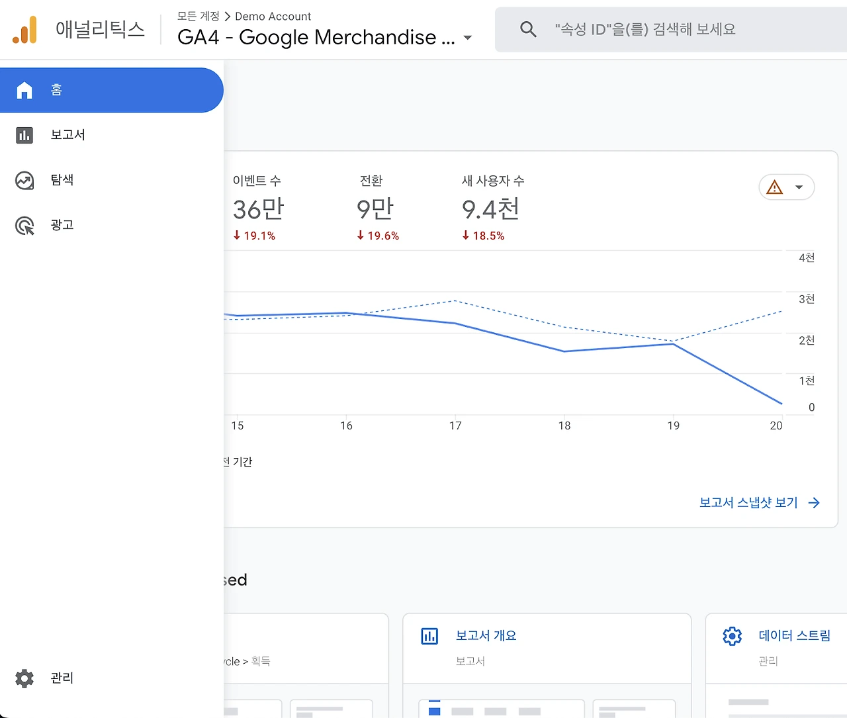The image size is (847, 718).
Task: Click the 관리 admin gear icon
Action: [x=24, y=678]
